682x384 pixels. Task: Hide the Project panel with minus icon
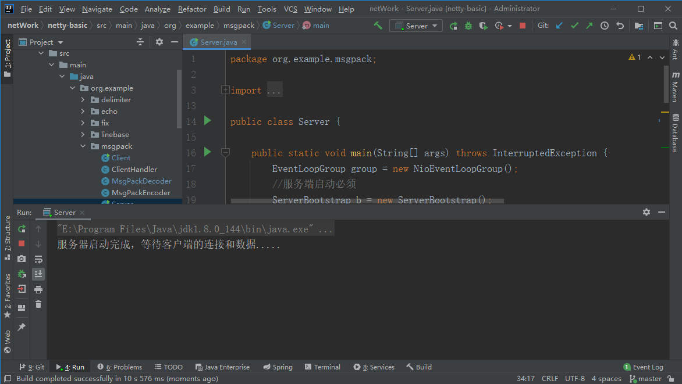[175, 42]
